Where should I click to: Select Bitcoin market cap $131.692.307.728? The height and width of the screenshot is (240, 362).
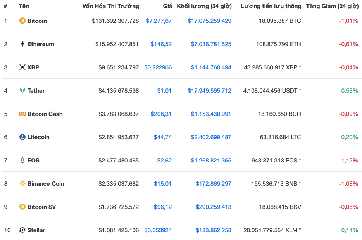coord(115,21)
